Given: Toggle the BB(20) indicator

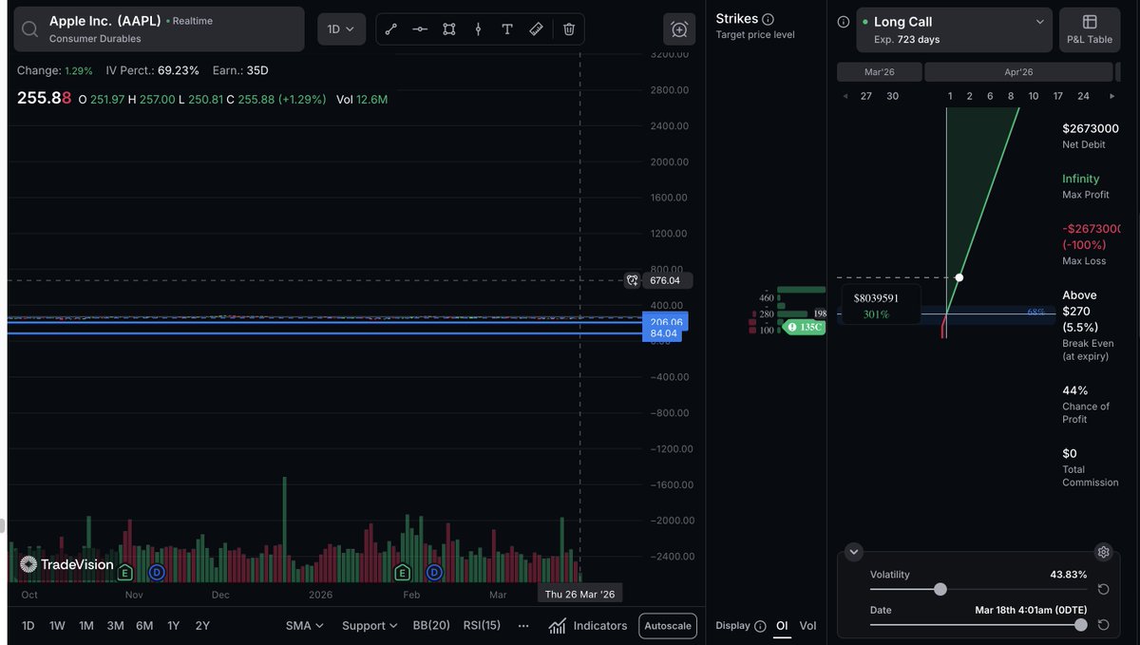Looking at the screenshot, I should click(x=431, y=626).
